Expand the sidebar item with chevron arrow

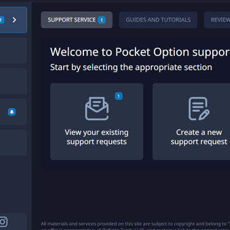click(13, 20)
